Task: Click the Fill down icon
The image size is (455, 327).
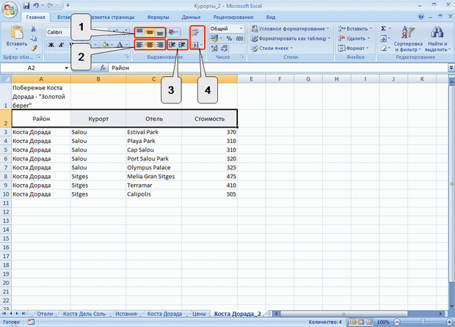Action: (x=383, y=38)
